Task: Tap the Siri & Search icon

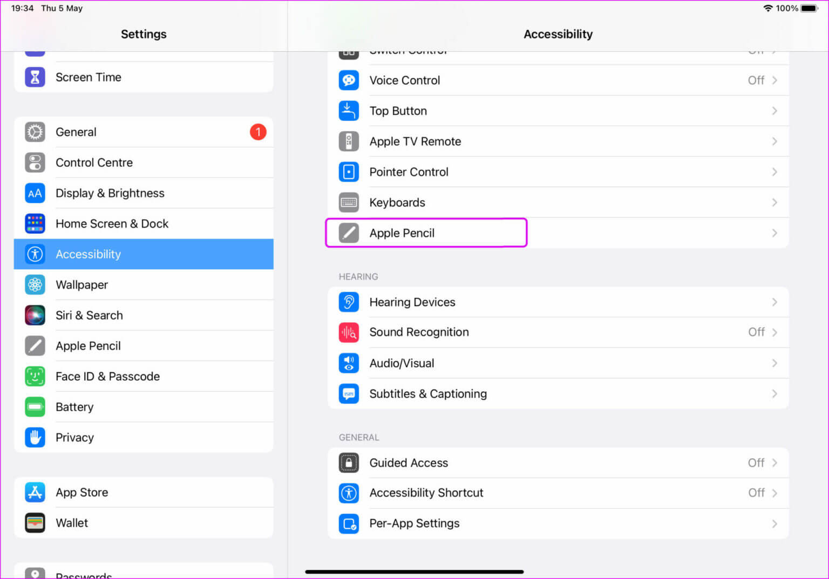Action: pyautogui.click(x=35, y=315)
